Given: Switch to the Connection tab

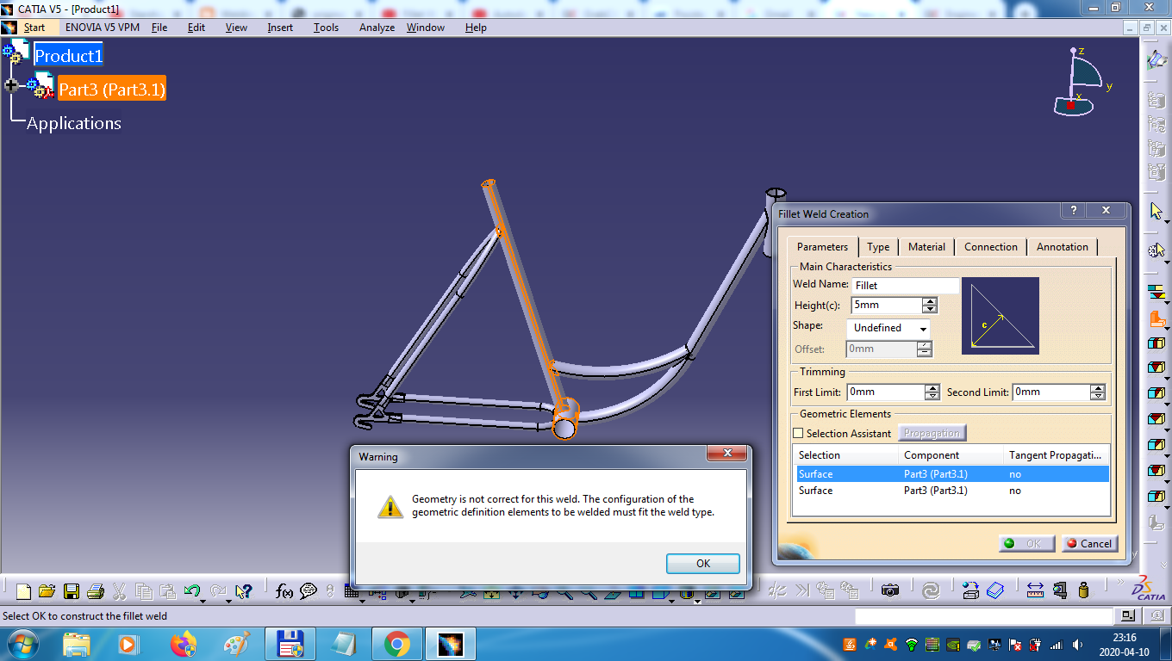Looking at the screenshot, I should pyautogui.click(x=991, y=246).
